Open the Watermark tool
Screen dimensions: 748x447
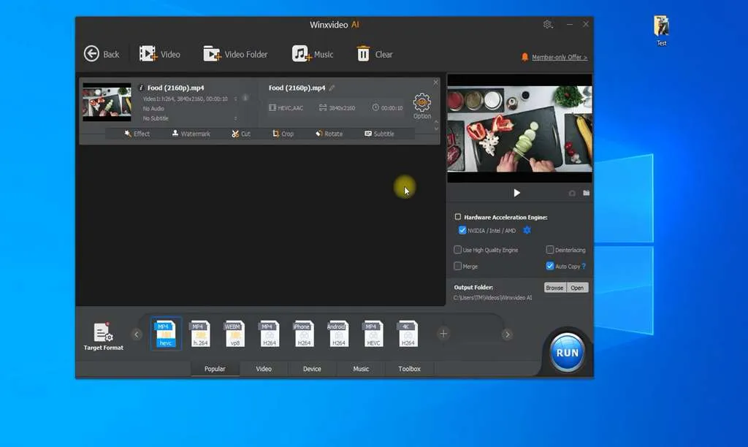coord(191,134)
